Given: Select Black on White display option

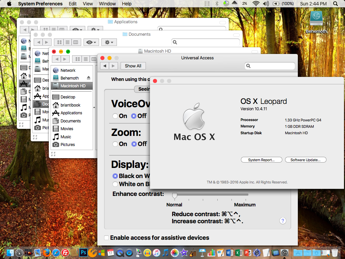Looking at the screenshot, I should tap(115, 176).
